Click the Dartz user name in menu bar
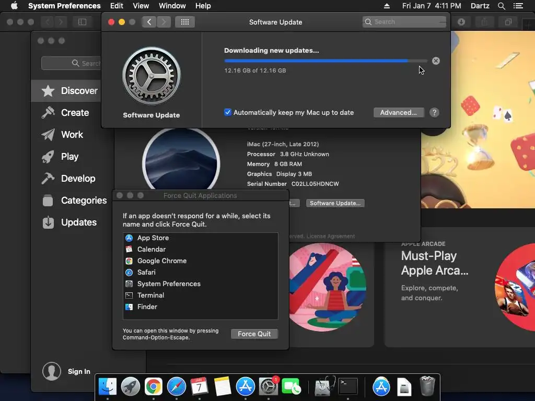The width and height of the screenshot is (535, 401). coord(480,6)
